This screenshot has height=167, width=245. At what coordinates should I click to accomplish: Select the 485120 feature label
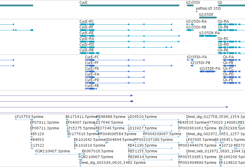[x=37, y=134]
